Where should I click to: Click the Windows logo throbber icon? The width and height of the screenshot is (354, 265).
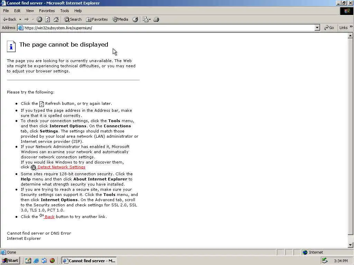click(346, 11)
